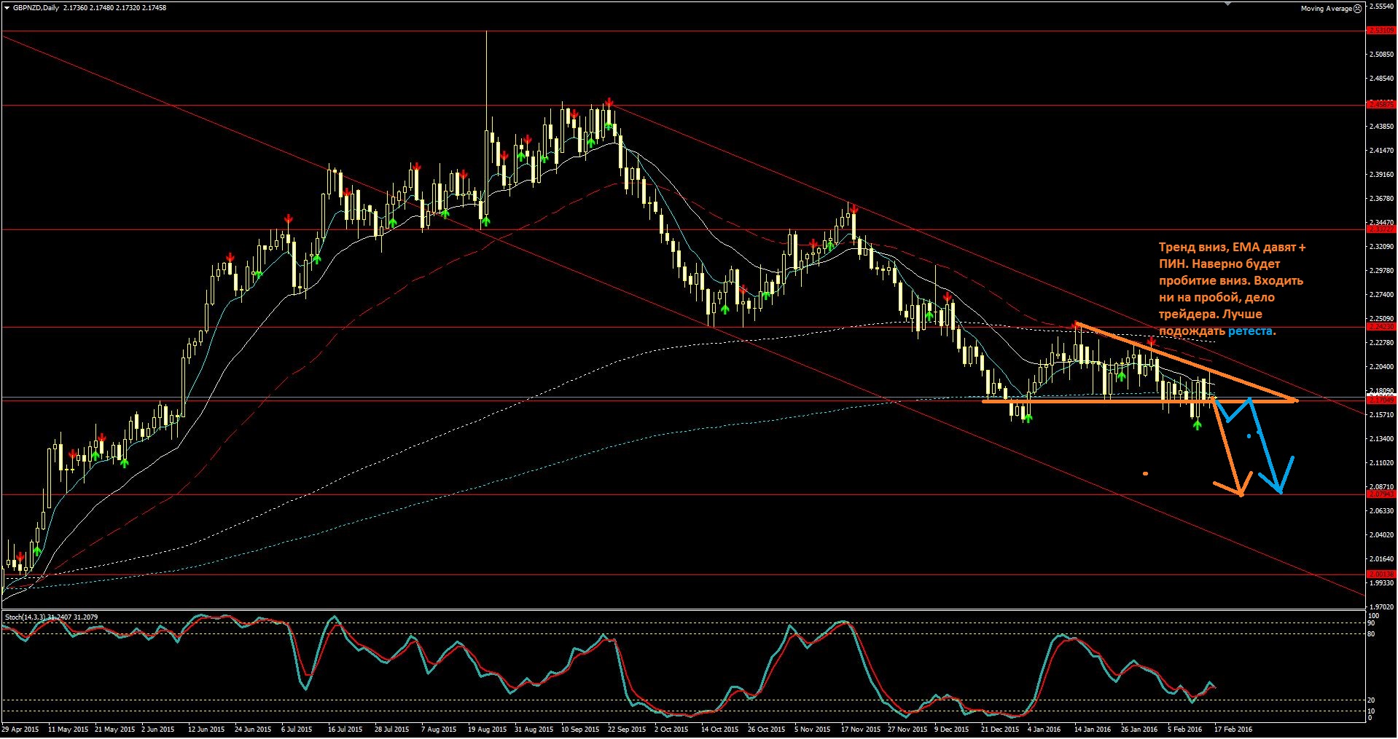Image resolution: width=1398 pixels, height=739 pixels.
Task: Click the Moving Average expert advisor label
Action: click(1326, 9)
